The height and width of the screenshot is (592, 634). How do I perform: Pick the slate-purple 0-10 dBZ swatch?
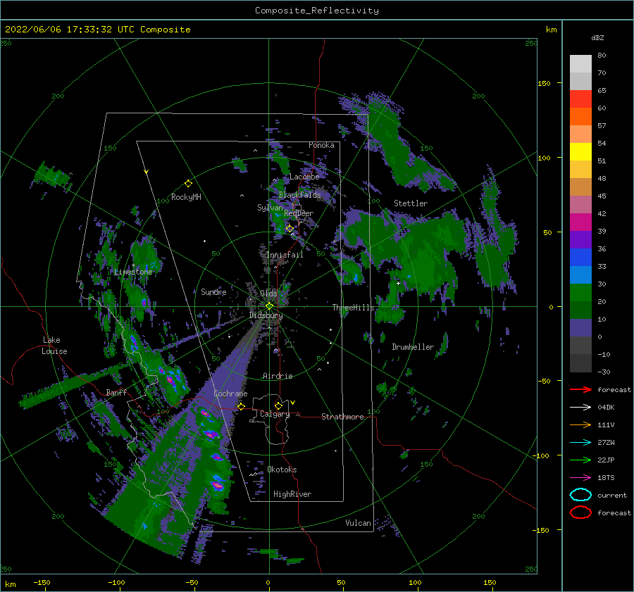[x=580, y=328]
